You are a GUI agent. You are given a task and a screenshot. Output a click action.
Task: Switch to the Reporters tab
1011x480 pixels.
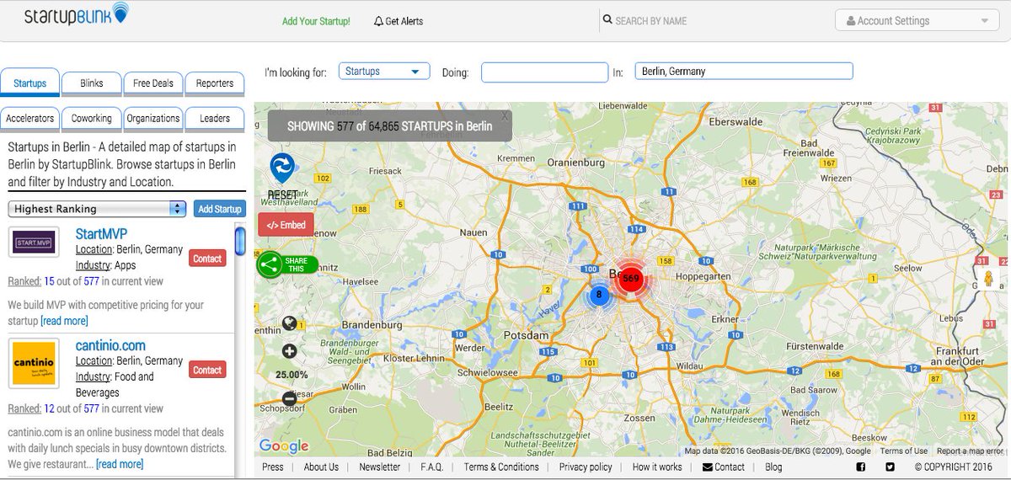(215, 83)
